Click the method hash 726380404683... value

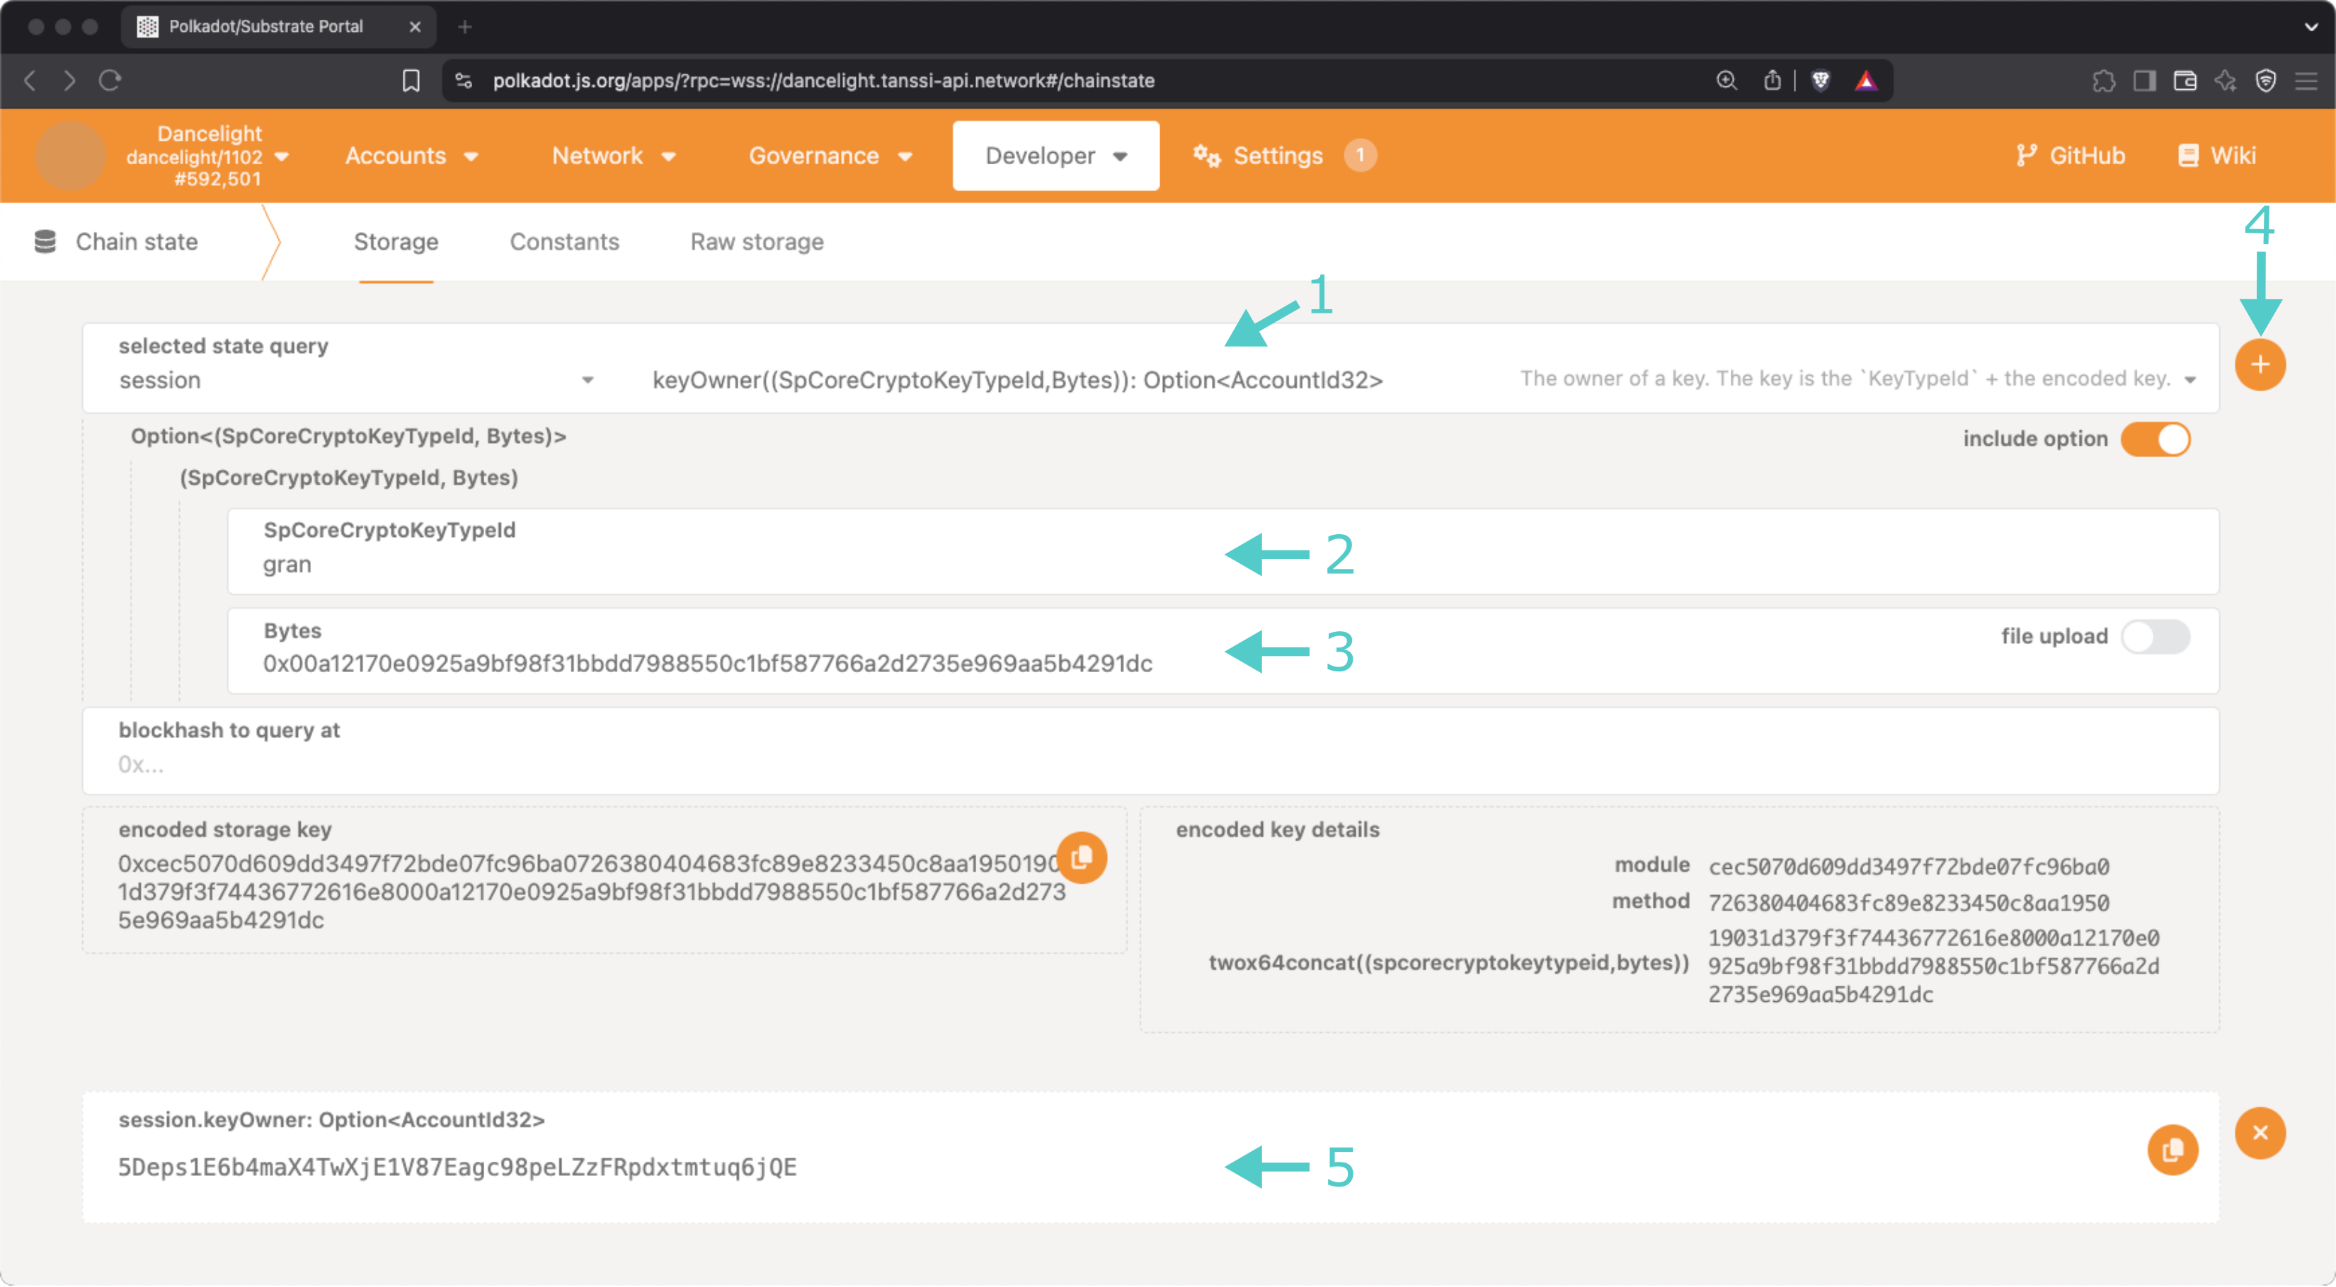tap(1908, 904)
